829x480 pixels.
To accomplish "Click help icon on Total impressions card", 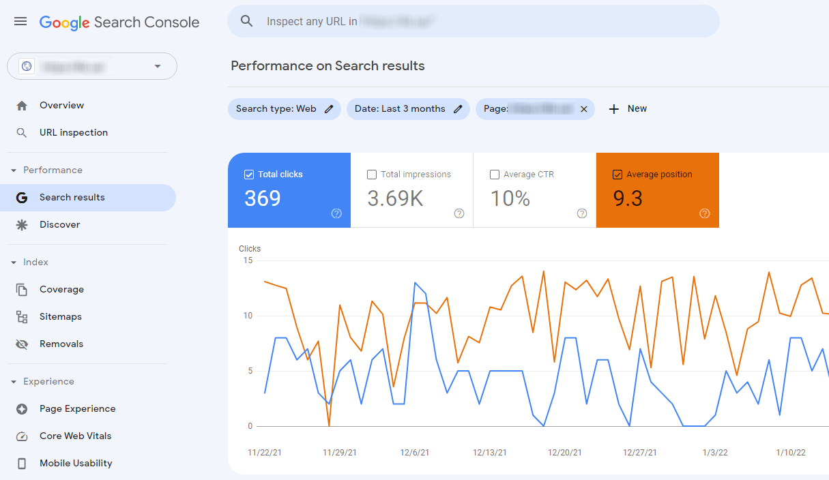I will click(x=459, y=213).
